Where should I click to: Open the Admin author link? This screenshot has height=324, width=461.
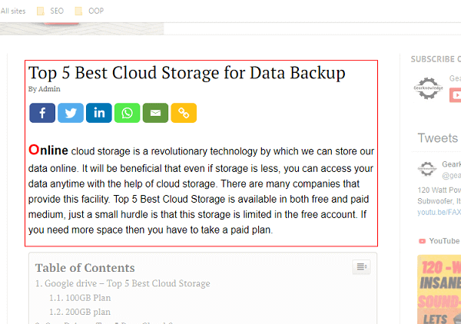[49, 89]
